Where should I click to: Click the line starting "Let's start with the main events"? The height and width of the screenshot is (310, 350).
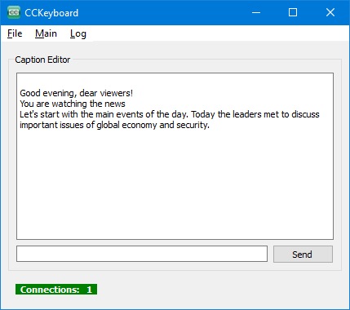point(170,114)
